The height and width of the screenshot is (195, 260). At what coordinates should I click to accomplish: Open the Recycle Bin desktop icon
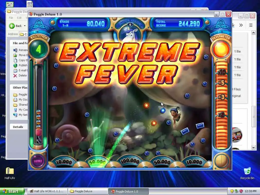tap(247, 173)
